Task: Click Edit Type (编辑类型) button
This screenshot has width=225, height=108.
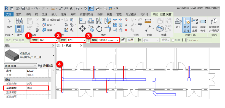Action: click(x=46, y=66)
